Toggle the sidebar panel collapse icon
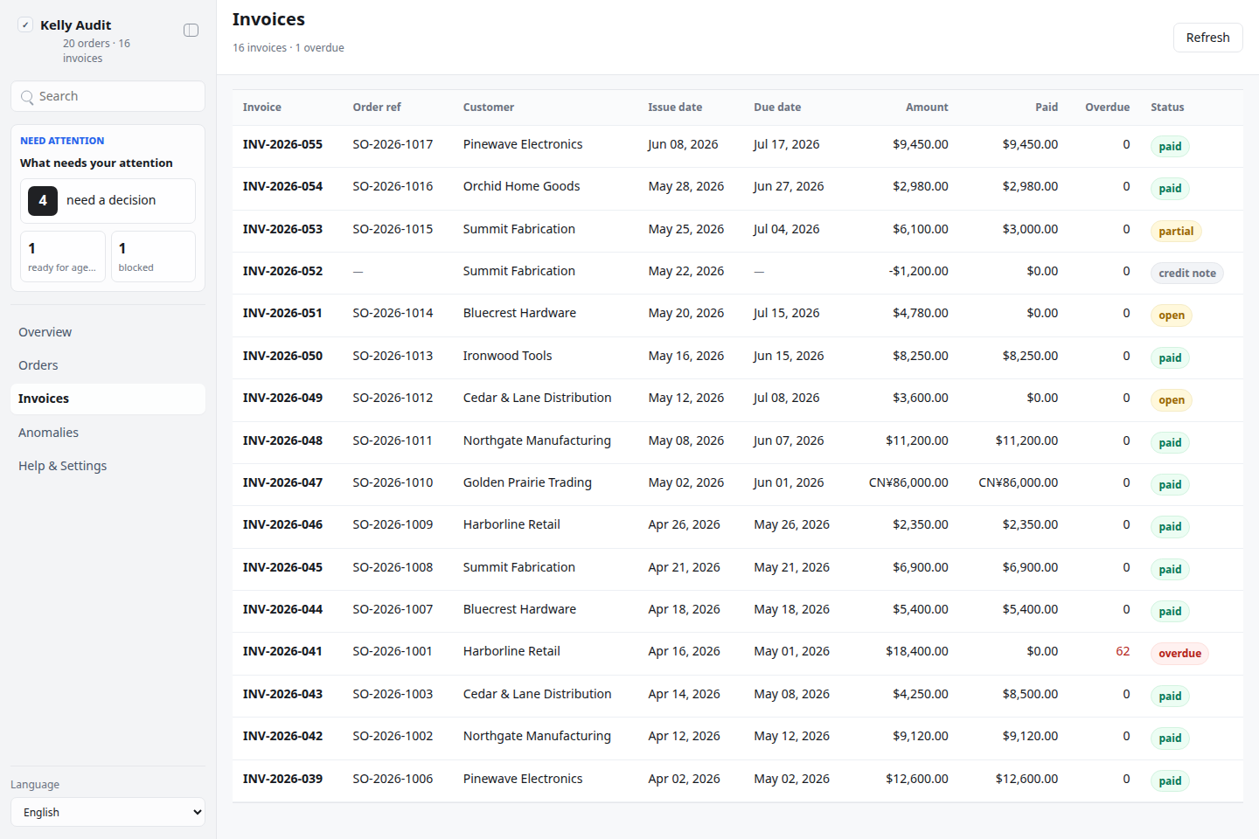Screen dimensions: 1259x839 point(191,30)
